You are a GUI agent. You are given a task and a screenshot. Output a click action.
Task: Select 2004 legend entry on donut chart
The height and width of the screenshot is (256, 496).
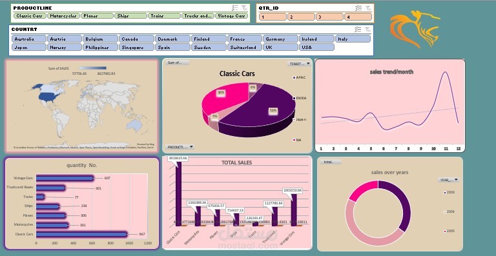[449, 212]
